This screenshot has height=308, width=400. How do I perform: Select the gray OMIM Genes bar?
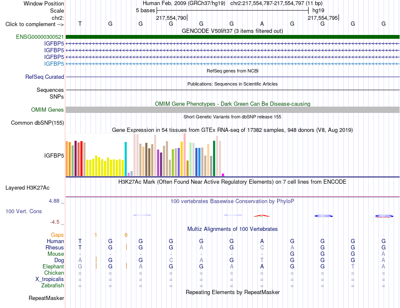point(232,110)
